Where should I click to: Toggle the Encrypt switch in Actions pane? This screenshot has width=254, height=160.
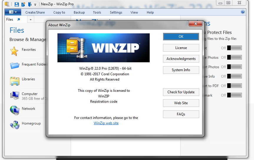234,48
